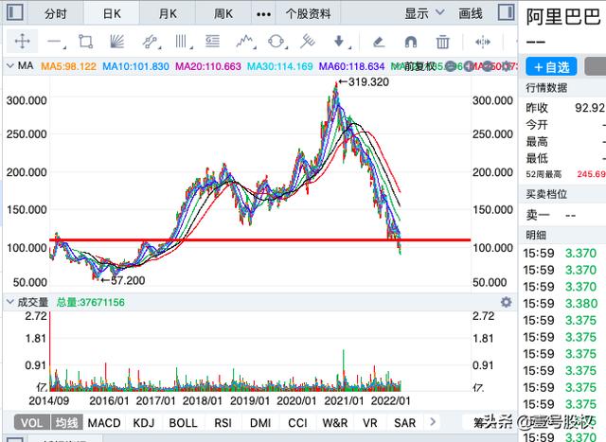
Task: Select the wave line drawing tool
Action: (245, 42)
